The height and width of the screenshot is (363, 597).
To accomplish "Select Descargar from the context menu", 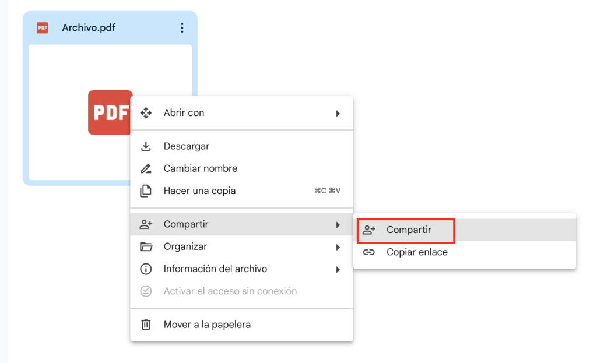I will pyautogui.click(x=187, y=146).
